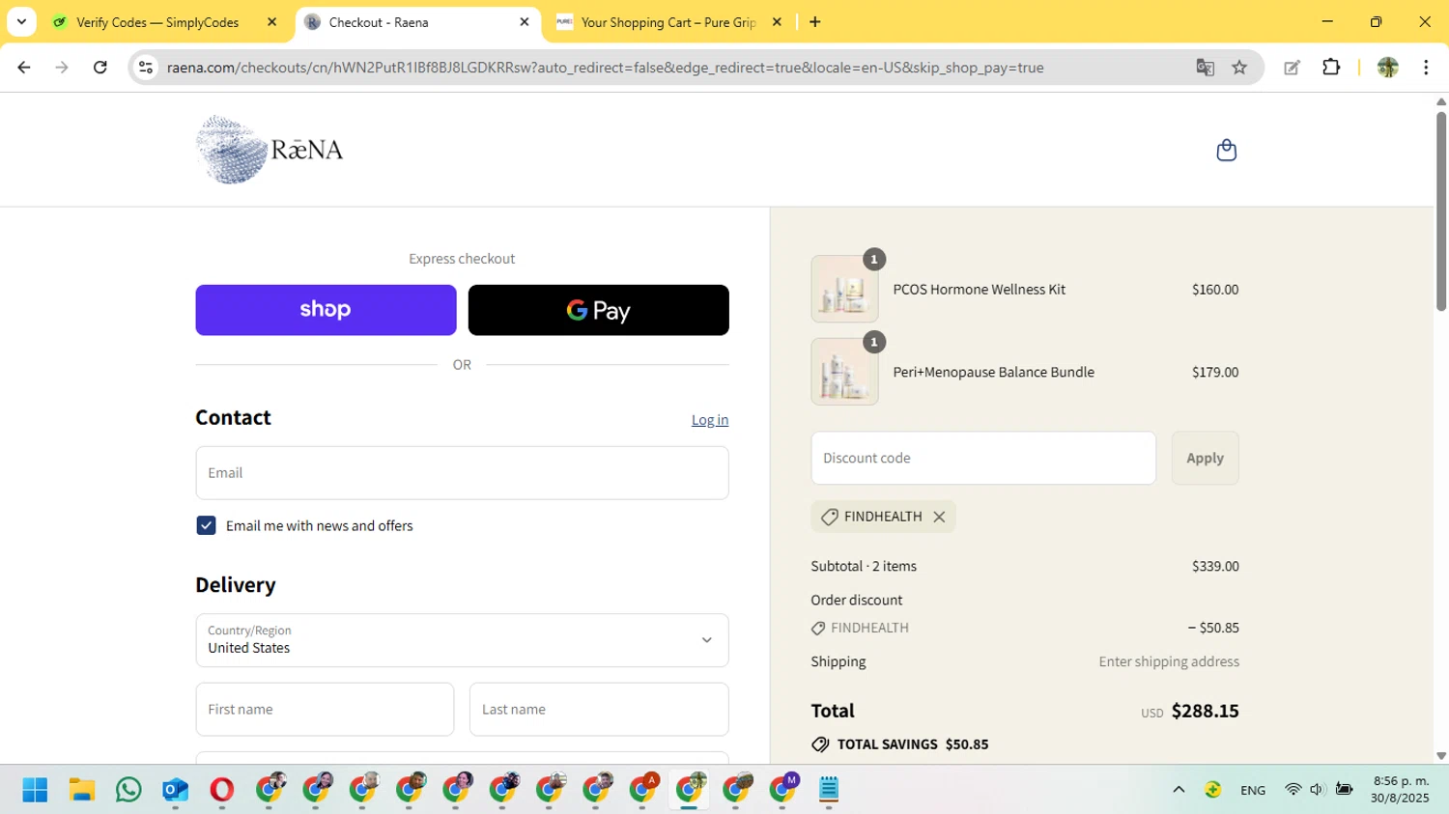Click the Log in link

710,420
